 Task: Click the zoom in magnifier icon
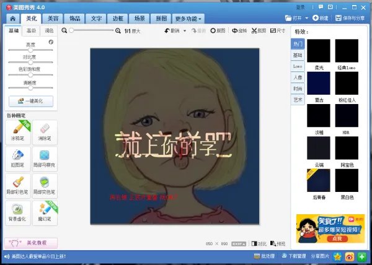pyautogui.click(x=118, y=31)
